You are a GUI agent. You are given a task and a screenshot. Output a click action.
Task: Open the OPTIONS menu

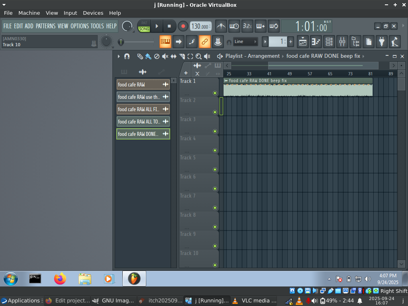79,26
